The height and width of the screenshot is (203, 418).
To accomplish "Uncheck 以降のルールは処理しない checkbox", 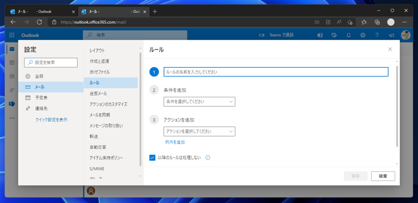I will pos(152,158).
